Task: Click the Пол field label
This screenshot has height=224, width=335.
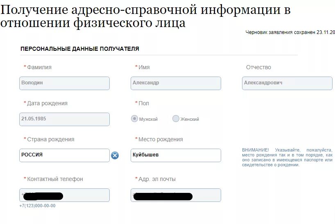Action: coord(144,103)
